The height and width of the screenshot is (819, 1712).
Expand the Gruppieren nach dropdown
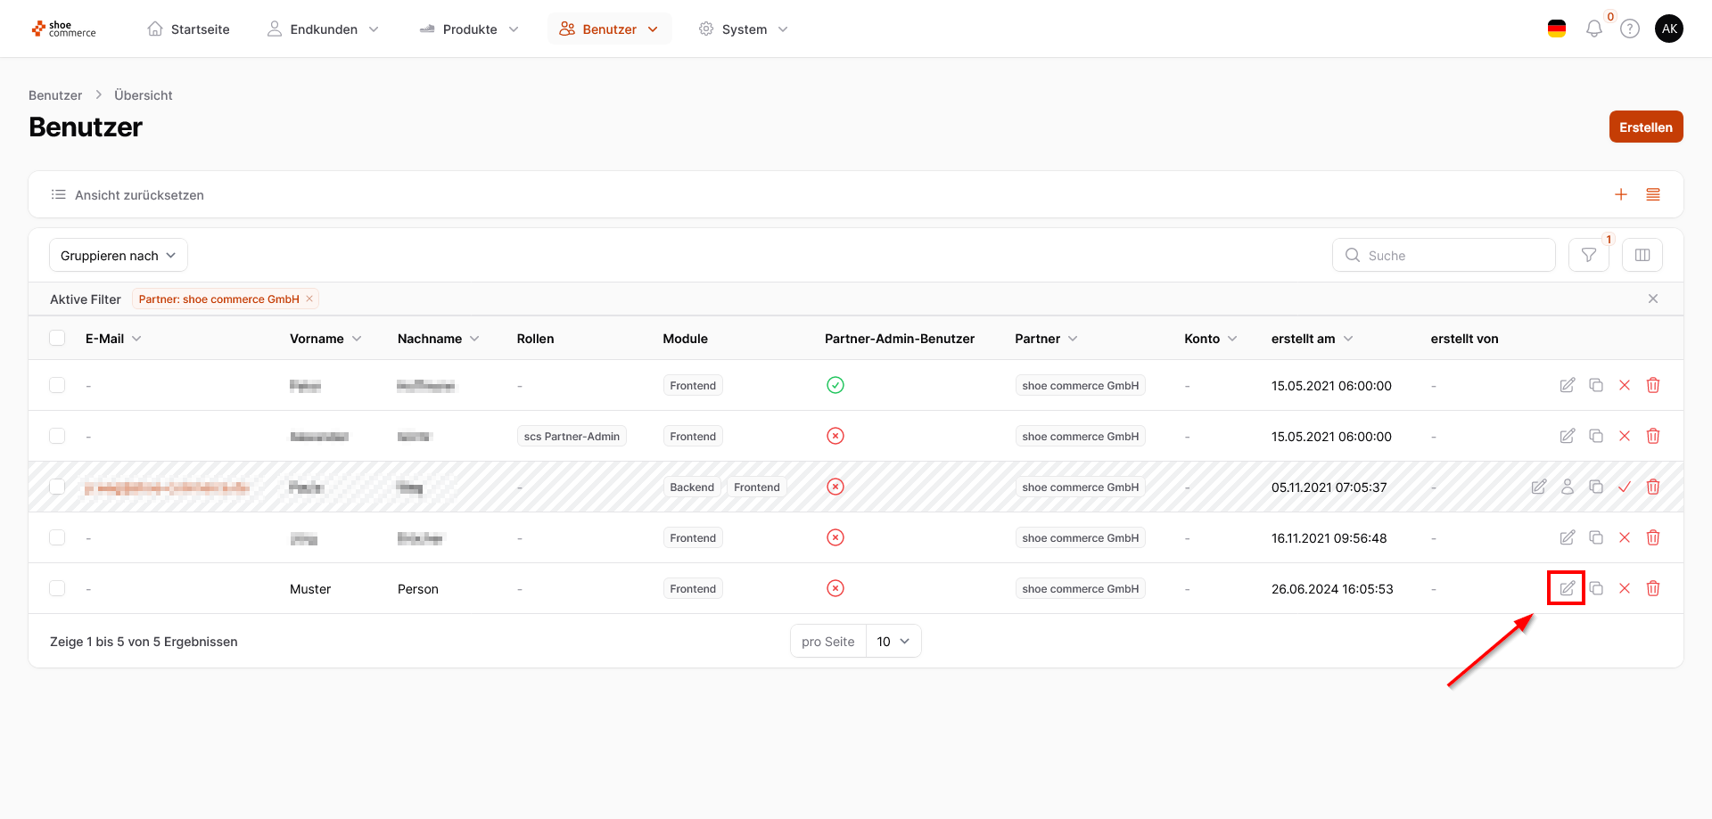118,256
